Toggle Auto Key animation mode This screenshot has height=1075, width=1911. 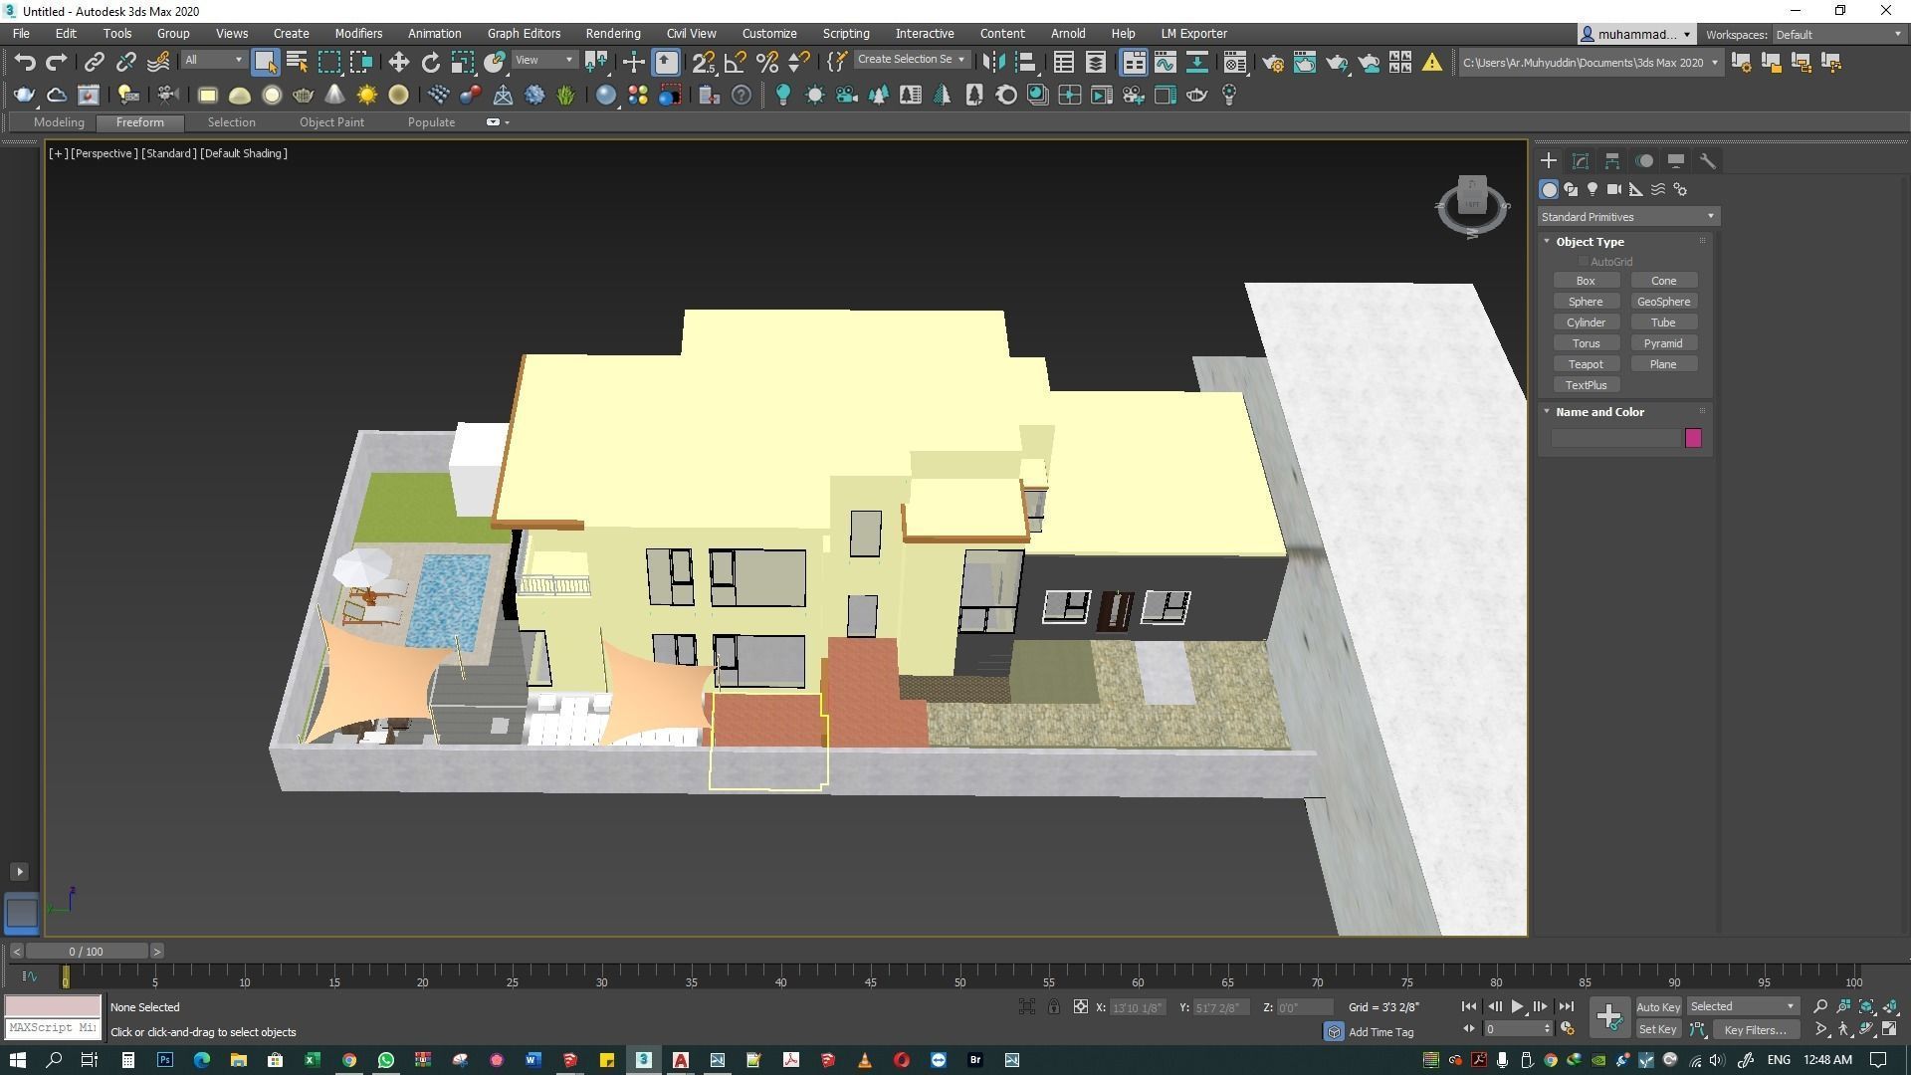(1657, 1007)
